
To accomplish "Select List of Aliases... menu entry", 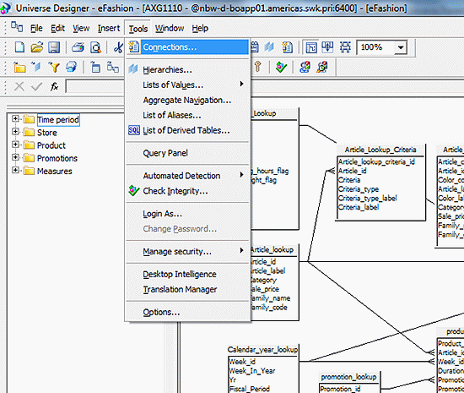I will [187, 115].
